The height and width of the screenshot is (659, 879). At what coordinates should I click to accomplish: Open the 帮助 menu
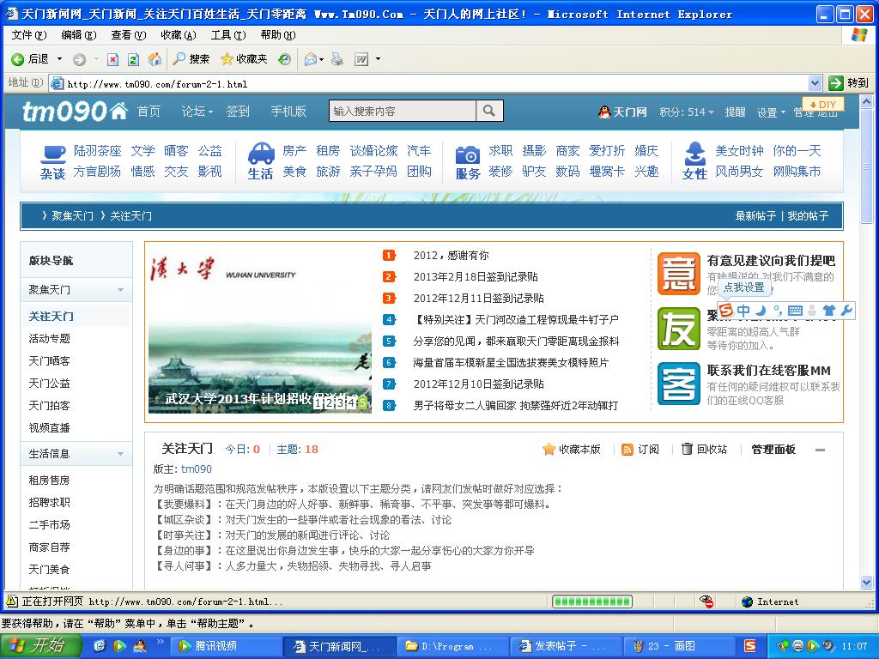pos(278,34)
